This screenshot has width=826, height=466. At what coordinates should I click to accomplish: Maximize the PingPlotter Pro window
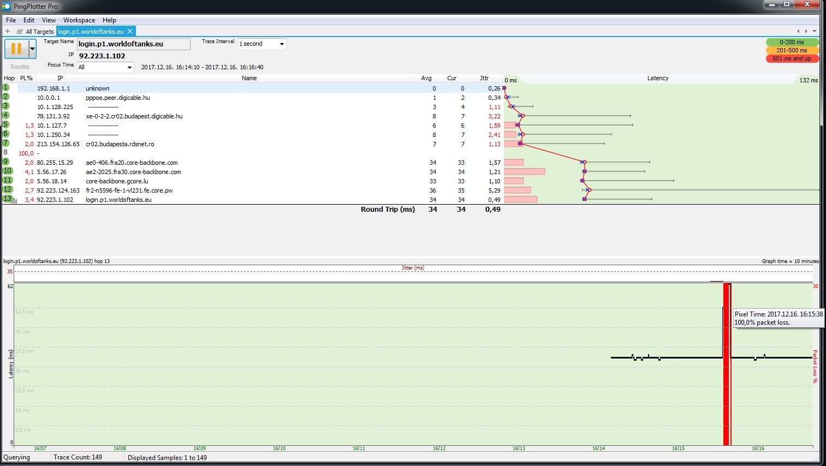pos(787,4)
